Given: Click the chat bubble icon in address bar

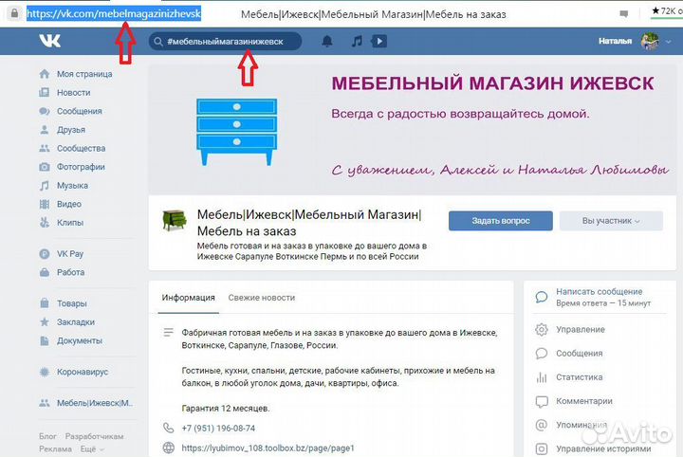Looking at the screenshot, I should (624, 14).
